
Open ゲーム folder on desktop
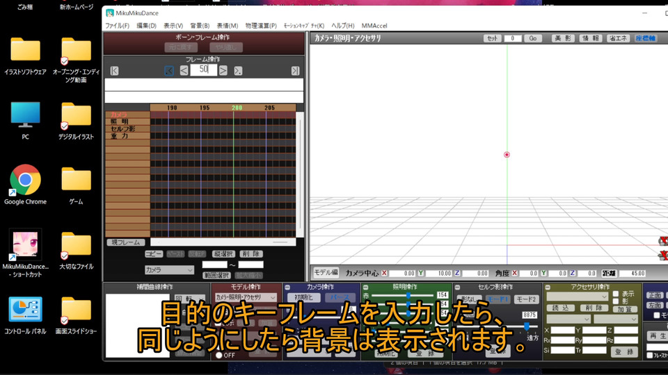[x=76, y=185]
